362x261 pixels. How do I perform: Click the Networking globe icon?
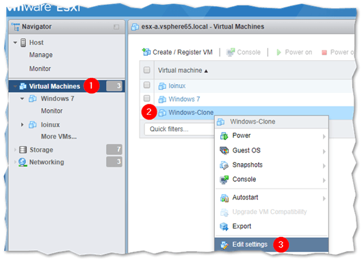23,163
